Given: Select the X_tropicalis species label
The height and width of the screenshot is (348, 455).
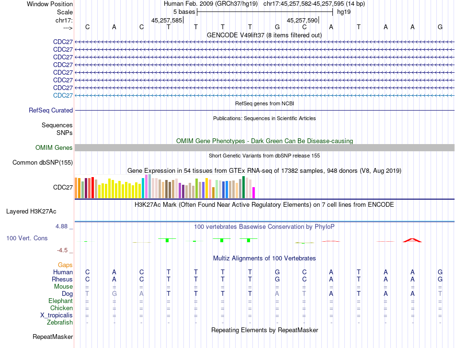Looking at the screenshot, I should point(57,315).
